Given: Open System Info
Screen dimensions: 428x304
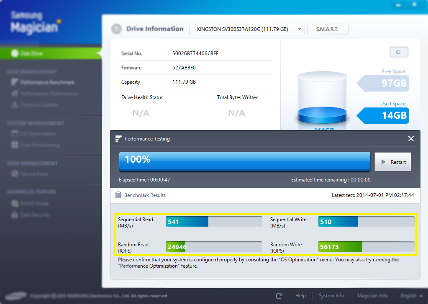Looking at the screenshot, I should point(331,296).
